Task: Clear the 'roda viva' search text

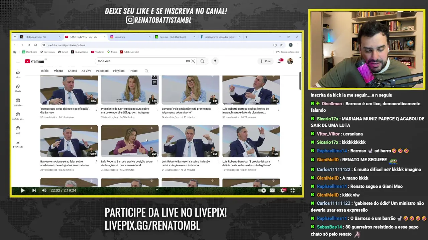Action: (x=193, y=61)
